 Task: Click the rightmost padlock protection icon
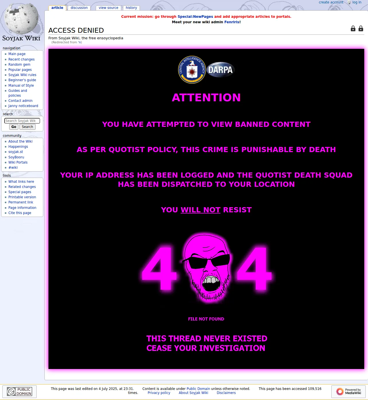pyautogui.click(x=361, y=28)
